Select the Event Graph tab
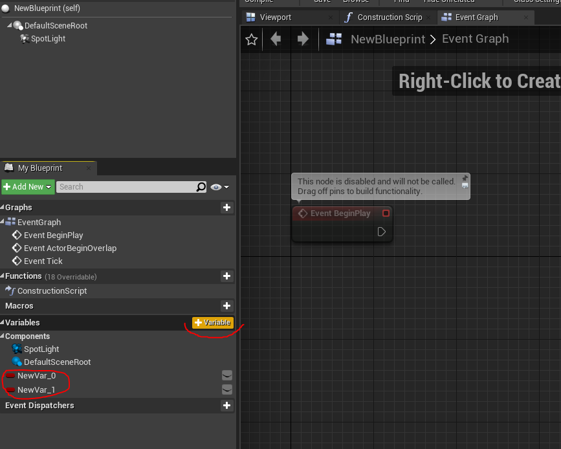The width and height of the screenshot is (561, 449). pyautogui.click(x=486, y=17)
